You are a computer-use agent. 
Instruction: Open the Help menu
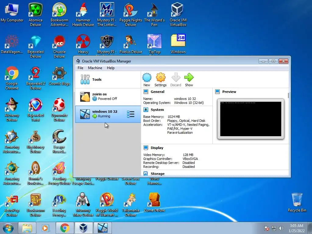coord(111,68)
